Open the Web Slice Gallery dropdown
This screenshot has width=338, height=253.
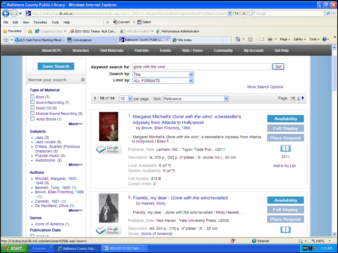[152, 31]
